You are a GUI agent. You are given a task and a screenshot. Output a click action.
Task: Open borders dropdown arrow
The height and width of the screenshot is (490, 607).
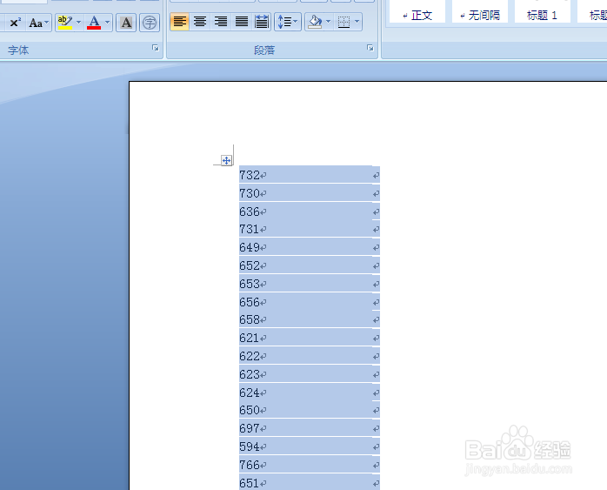[x=357, y=22]
